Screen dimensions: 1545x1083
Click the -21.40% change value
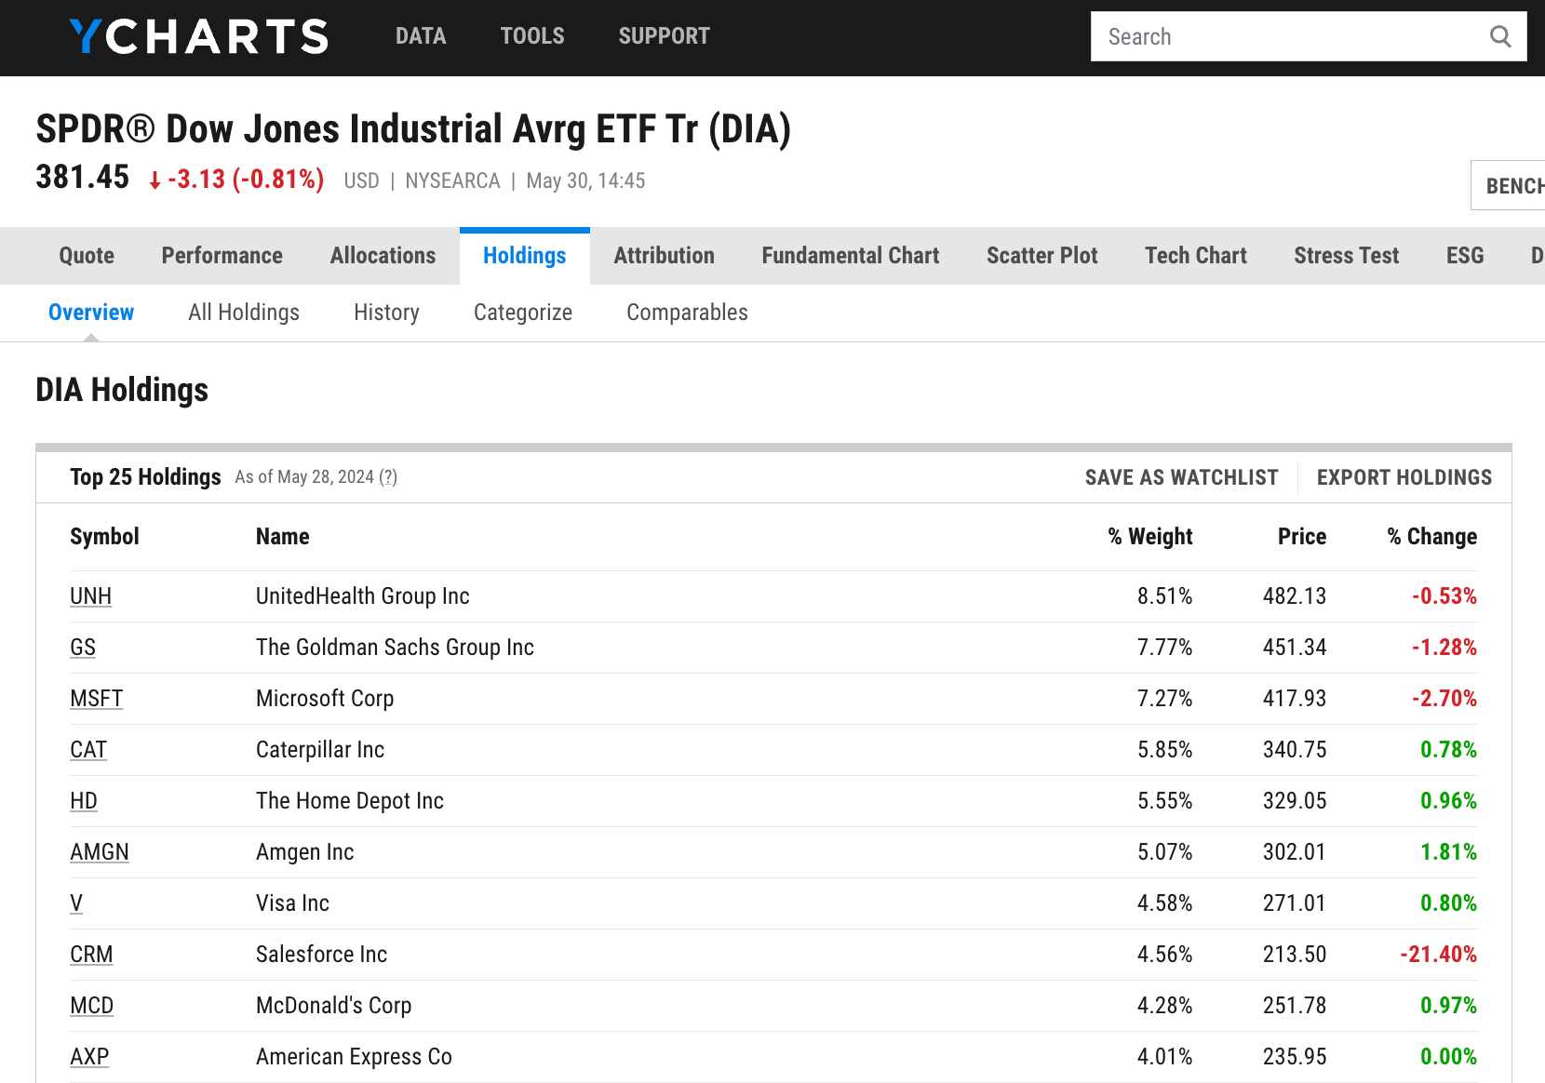pyautogui.click(x=1439, y=955)
